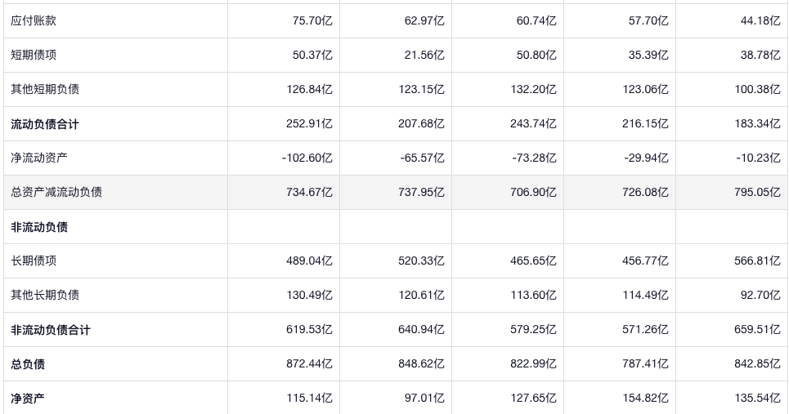Click the 243.74亿 current liabilities total cell
This screenshot has height=414, width=789.
pyautogui.click(x=532, y=124)
